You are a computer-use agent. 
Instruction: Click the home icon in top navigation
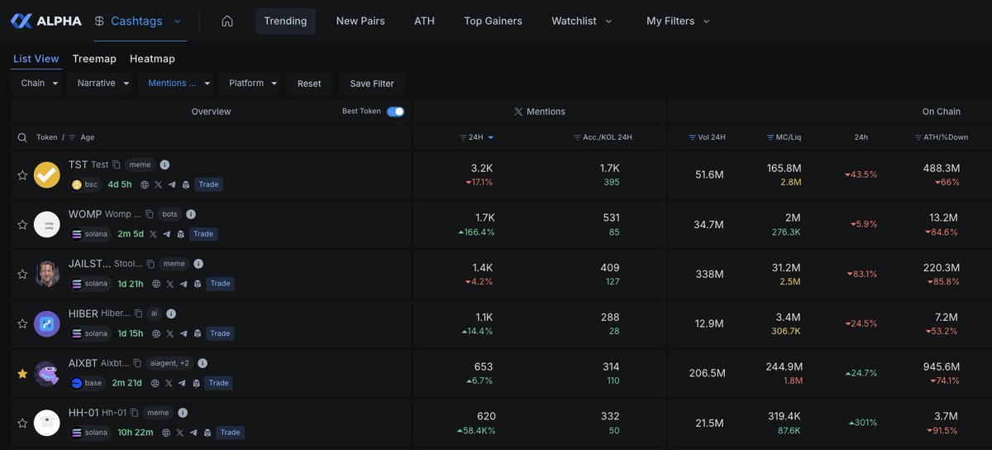(x=227, y=22)
